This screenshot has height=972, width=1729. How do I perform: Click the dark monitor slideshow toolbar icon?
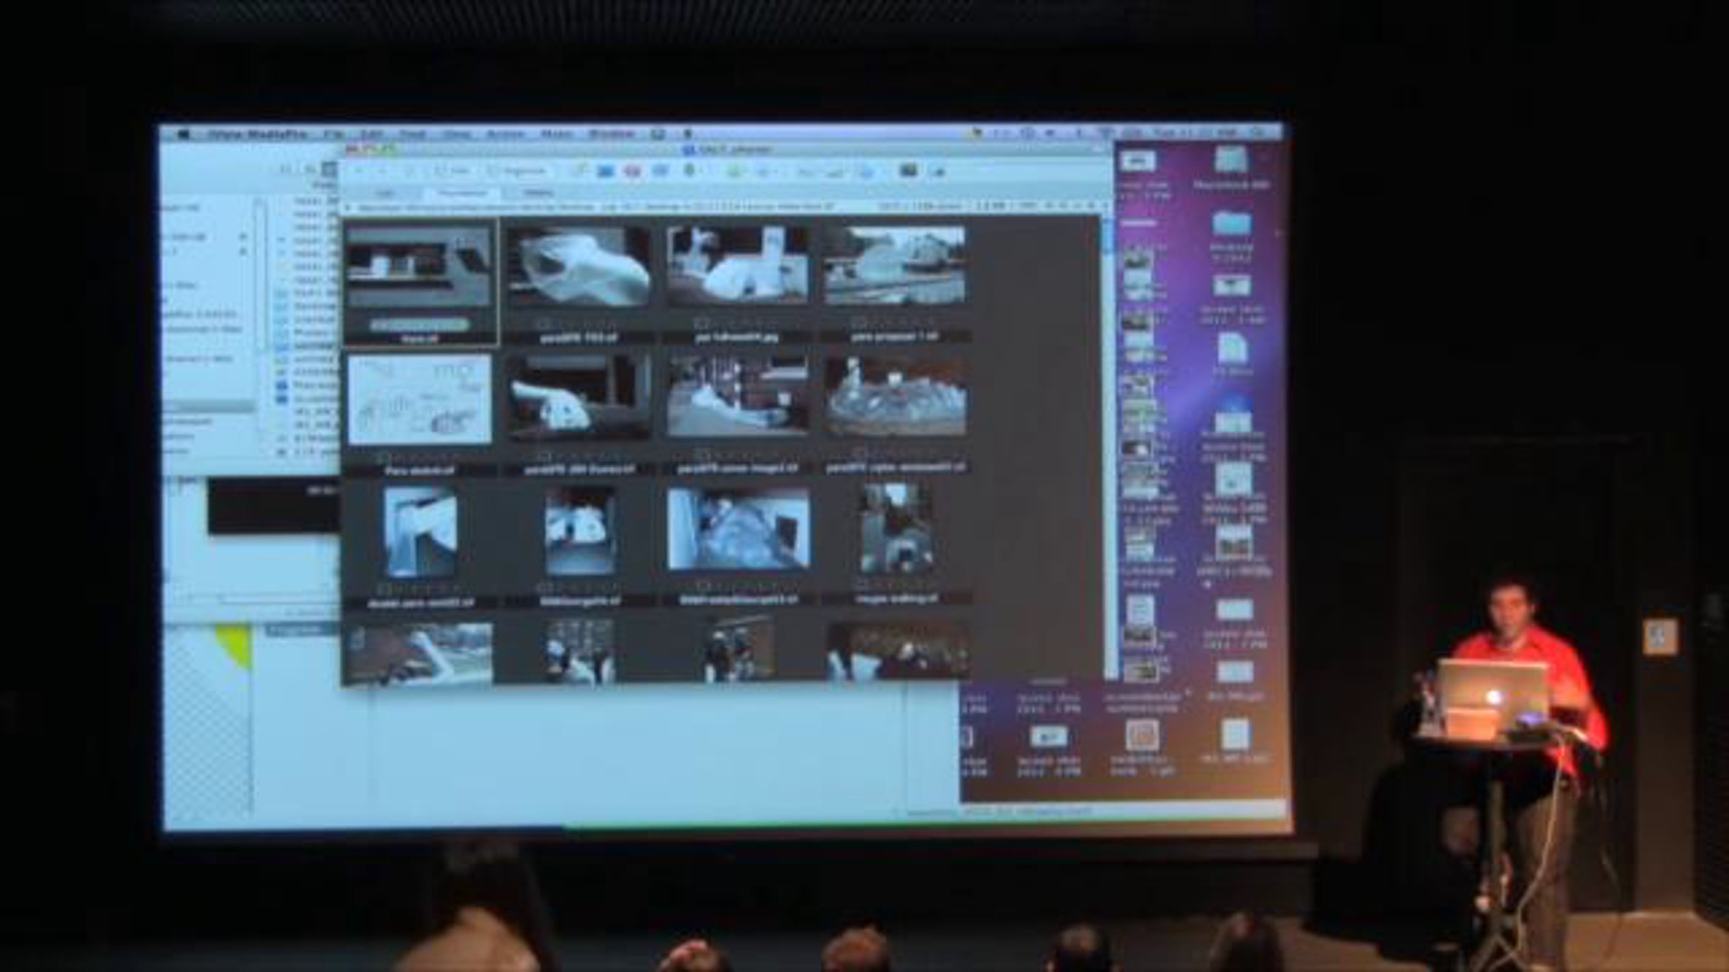pos(908,171)
